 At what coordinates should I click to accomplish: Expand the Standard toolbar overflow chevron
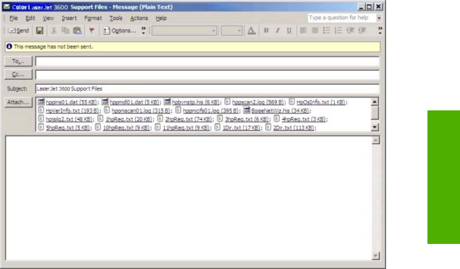coord(143,31)
